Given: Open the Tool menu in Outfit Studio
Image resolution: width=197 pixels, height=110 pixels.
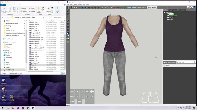Looking at the screenshot, I should 84,5.
